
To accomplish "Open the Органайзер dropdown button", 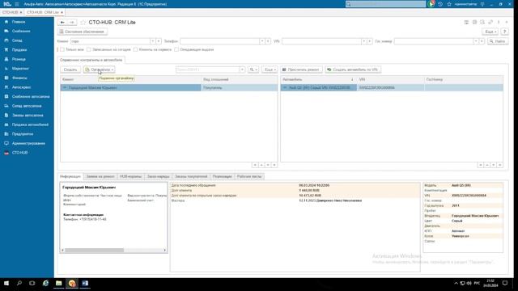I will coord(99,70).
